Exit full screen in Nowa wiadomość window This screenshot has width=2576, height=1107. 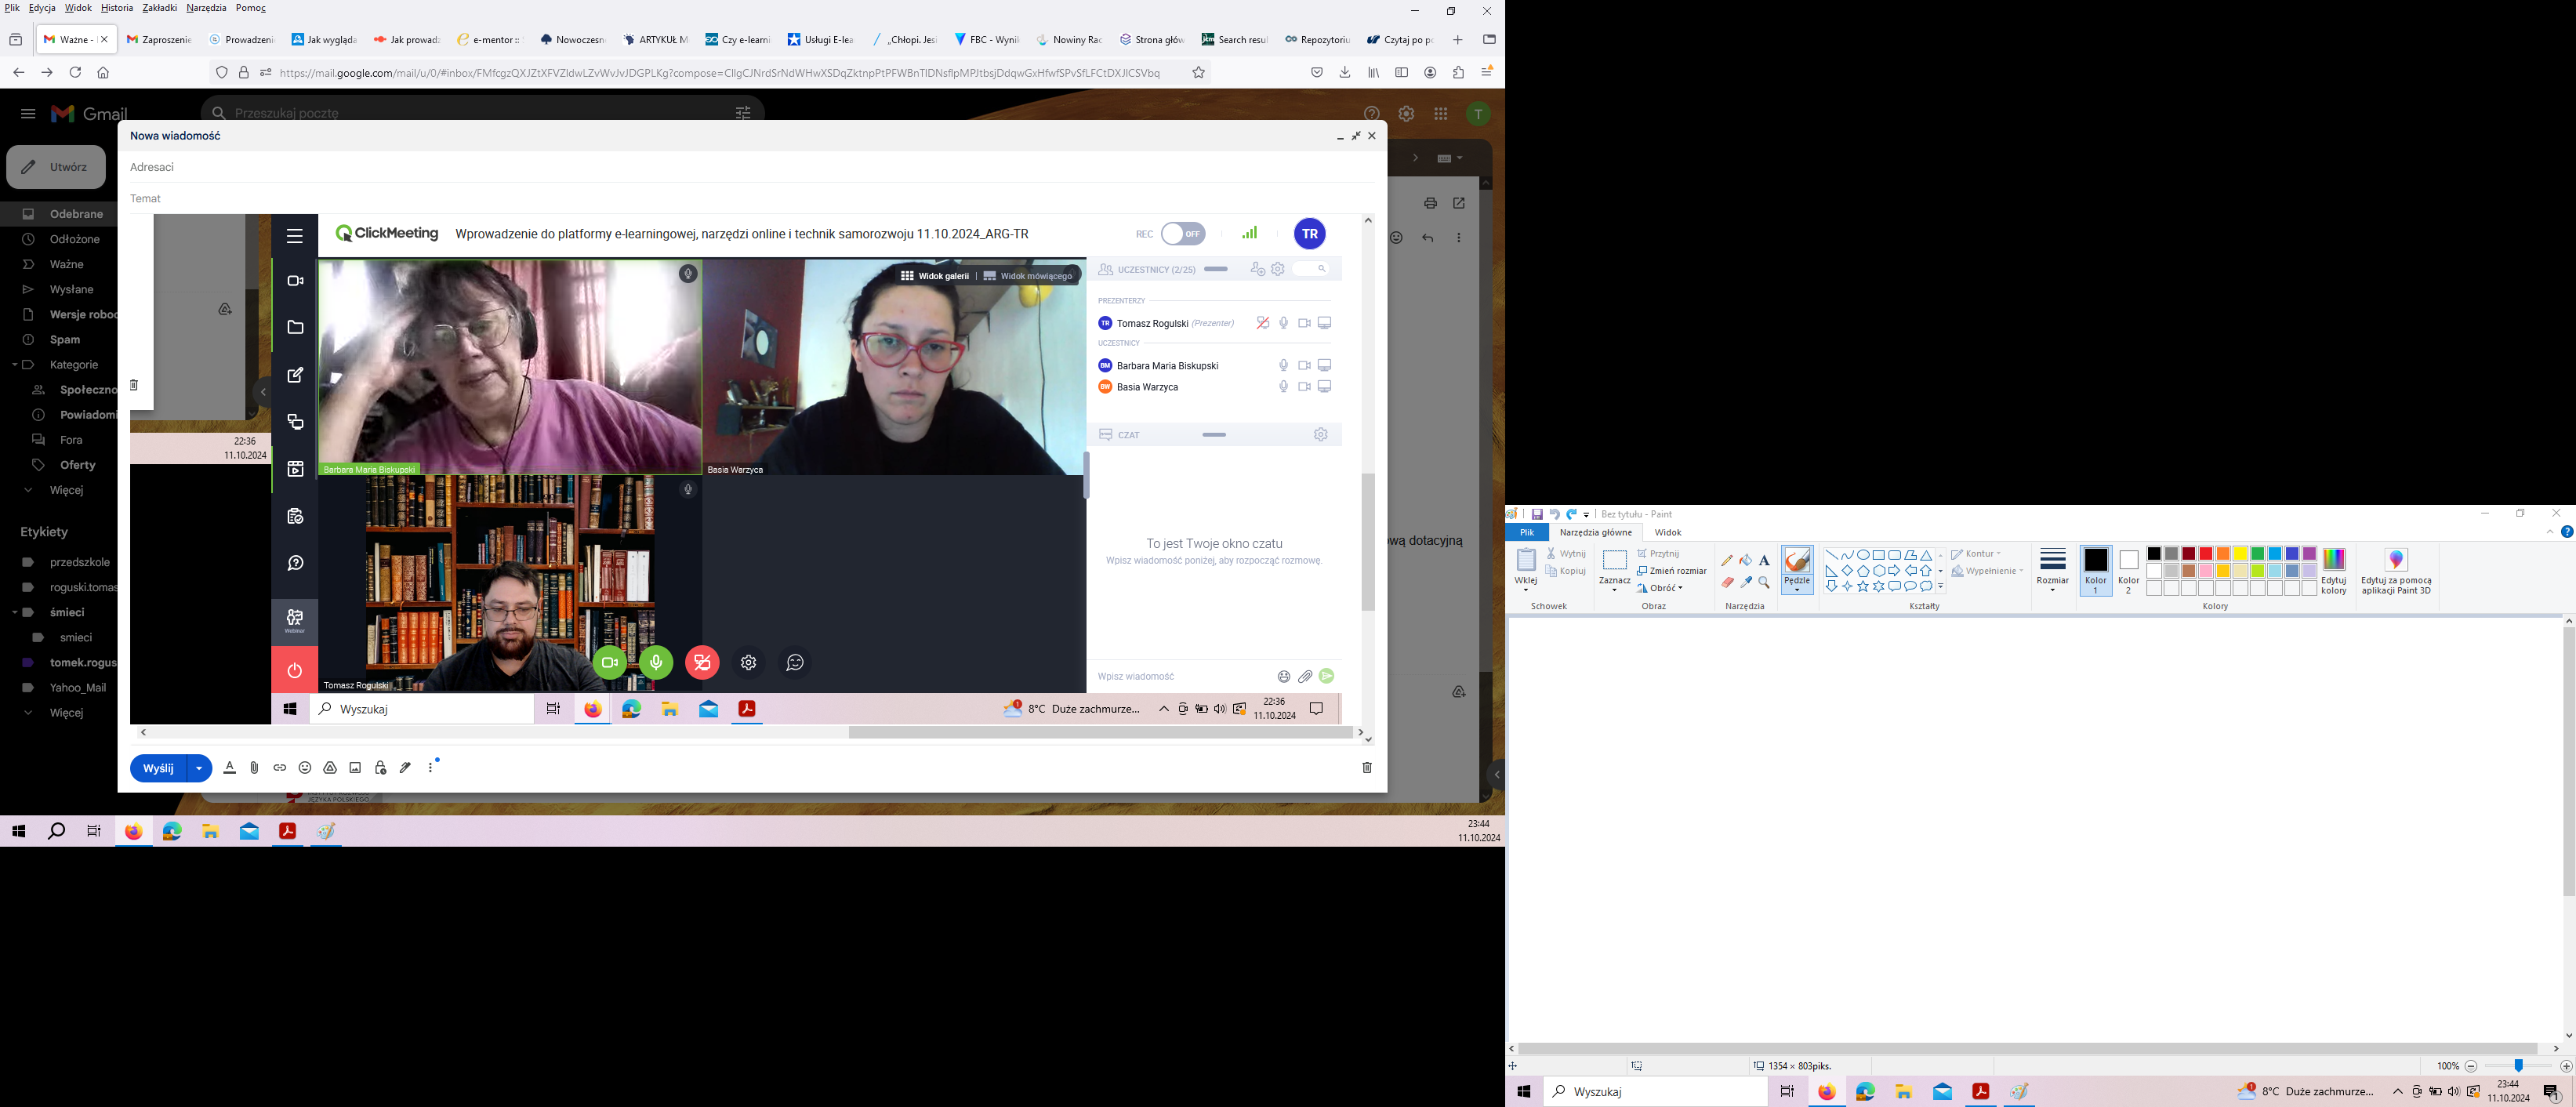click(x=1356, y=136)
